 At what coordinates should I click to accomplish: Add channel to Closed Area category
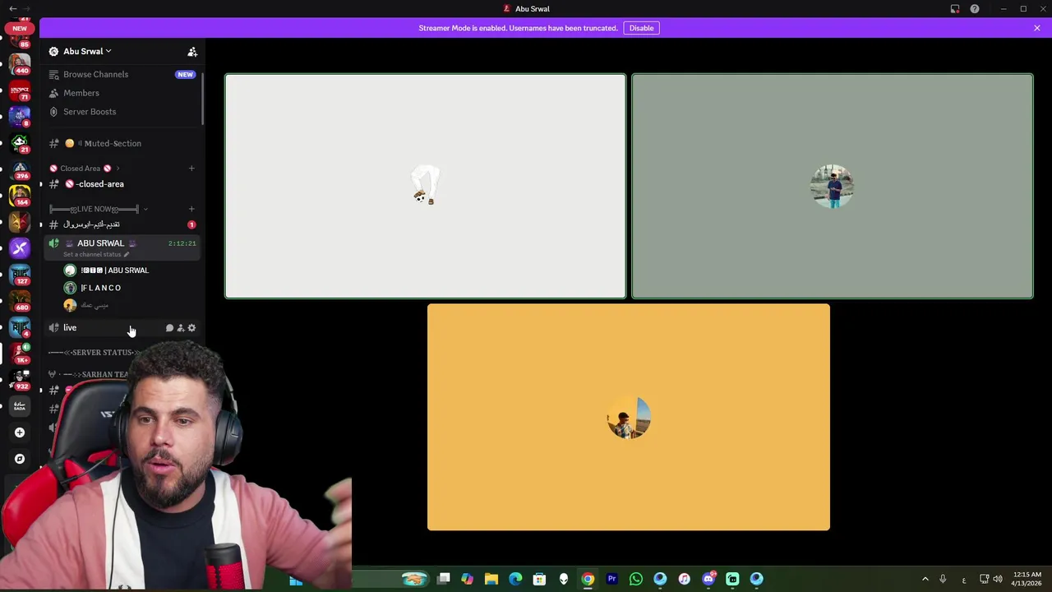click(x=191, y=169)
